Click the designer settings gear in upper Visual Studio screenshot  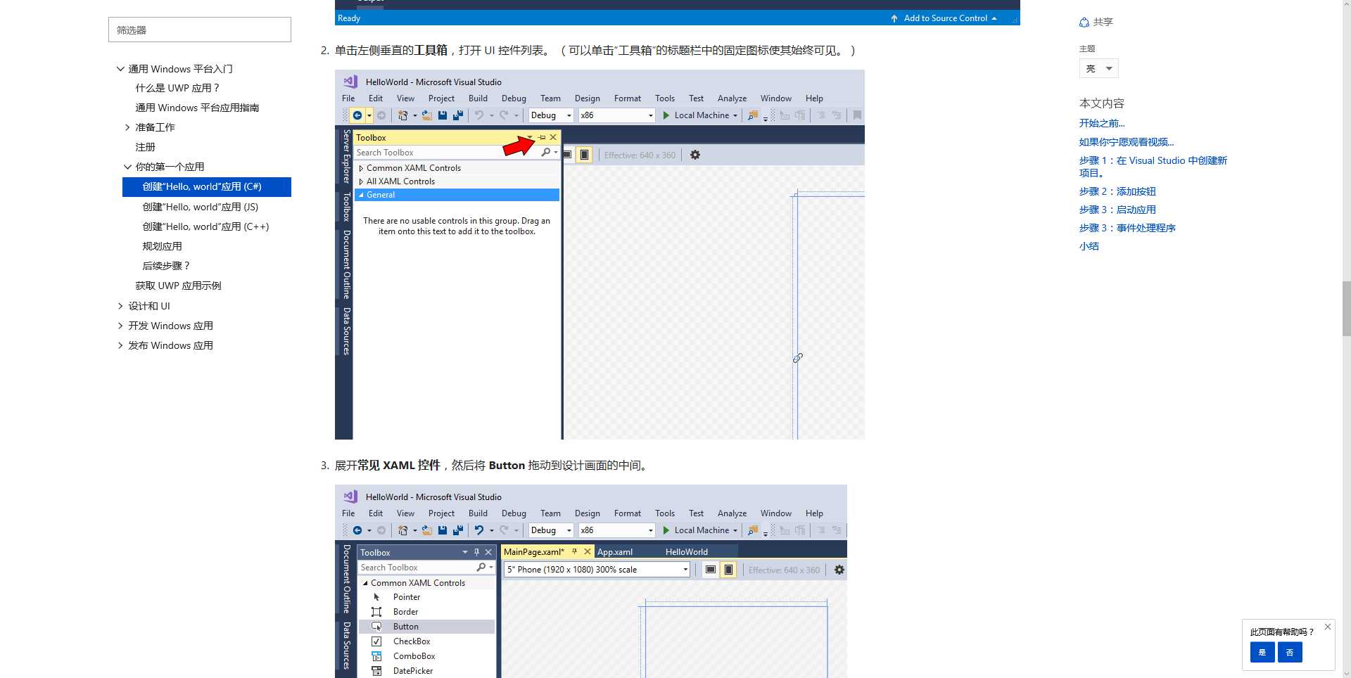point(695,155)
